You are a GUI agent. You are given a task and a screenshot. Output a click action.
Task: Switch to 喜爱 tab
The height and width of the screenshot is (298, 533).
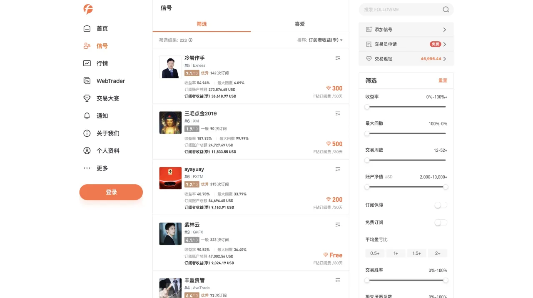300,24
